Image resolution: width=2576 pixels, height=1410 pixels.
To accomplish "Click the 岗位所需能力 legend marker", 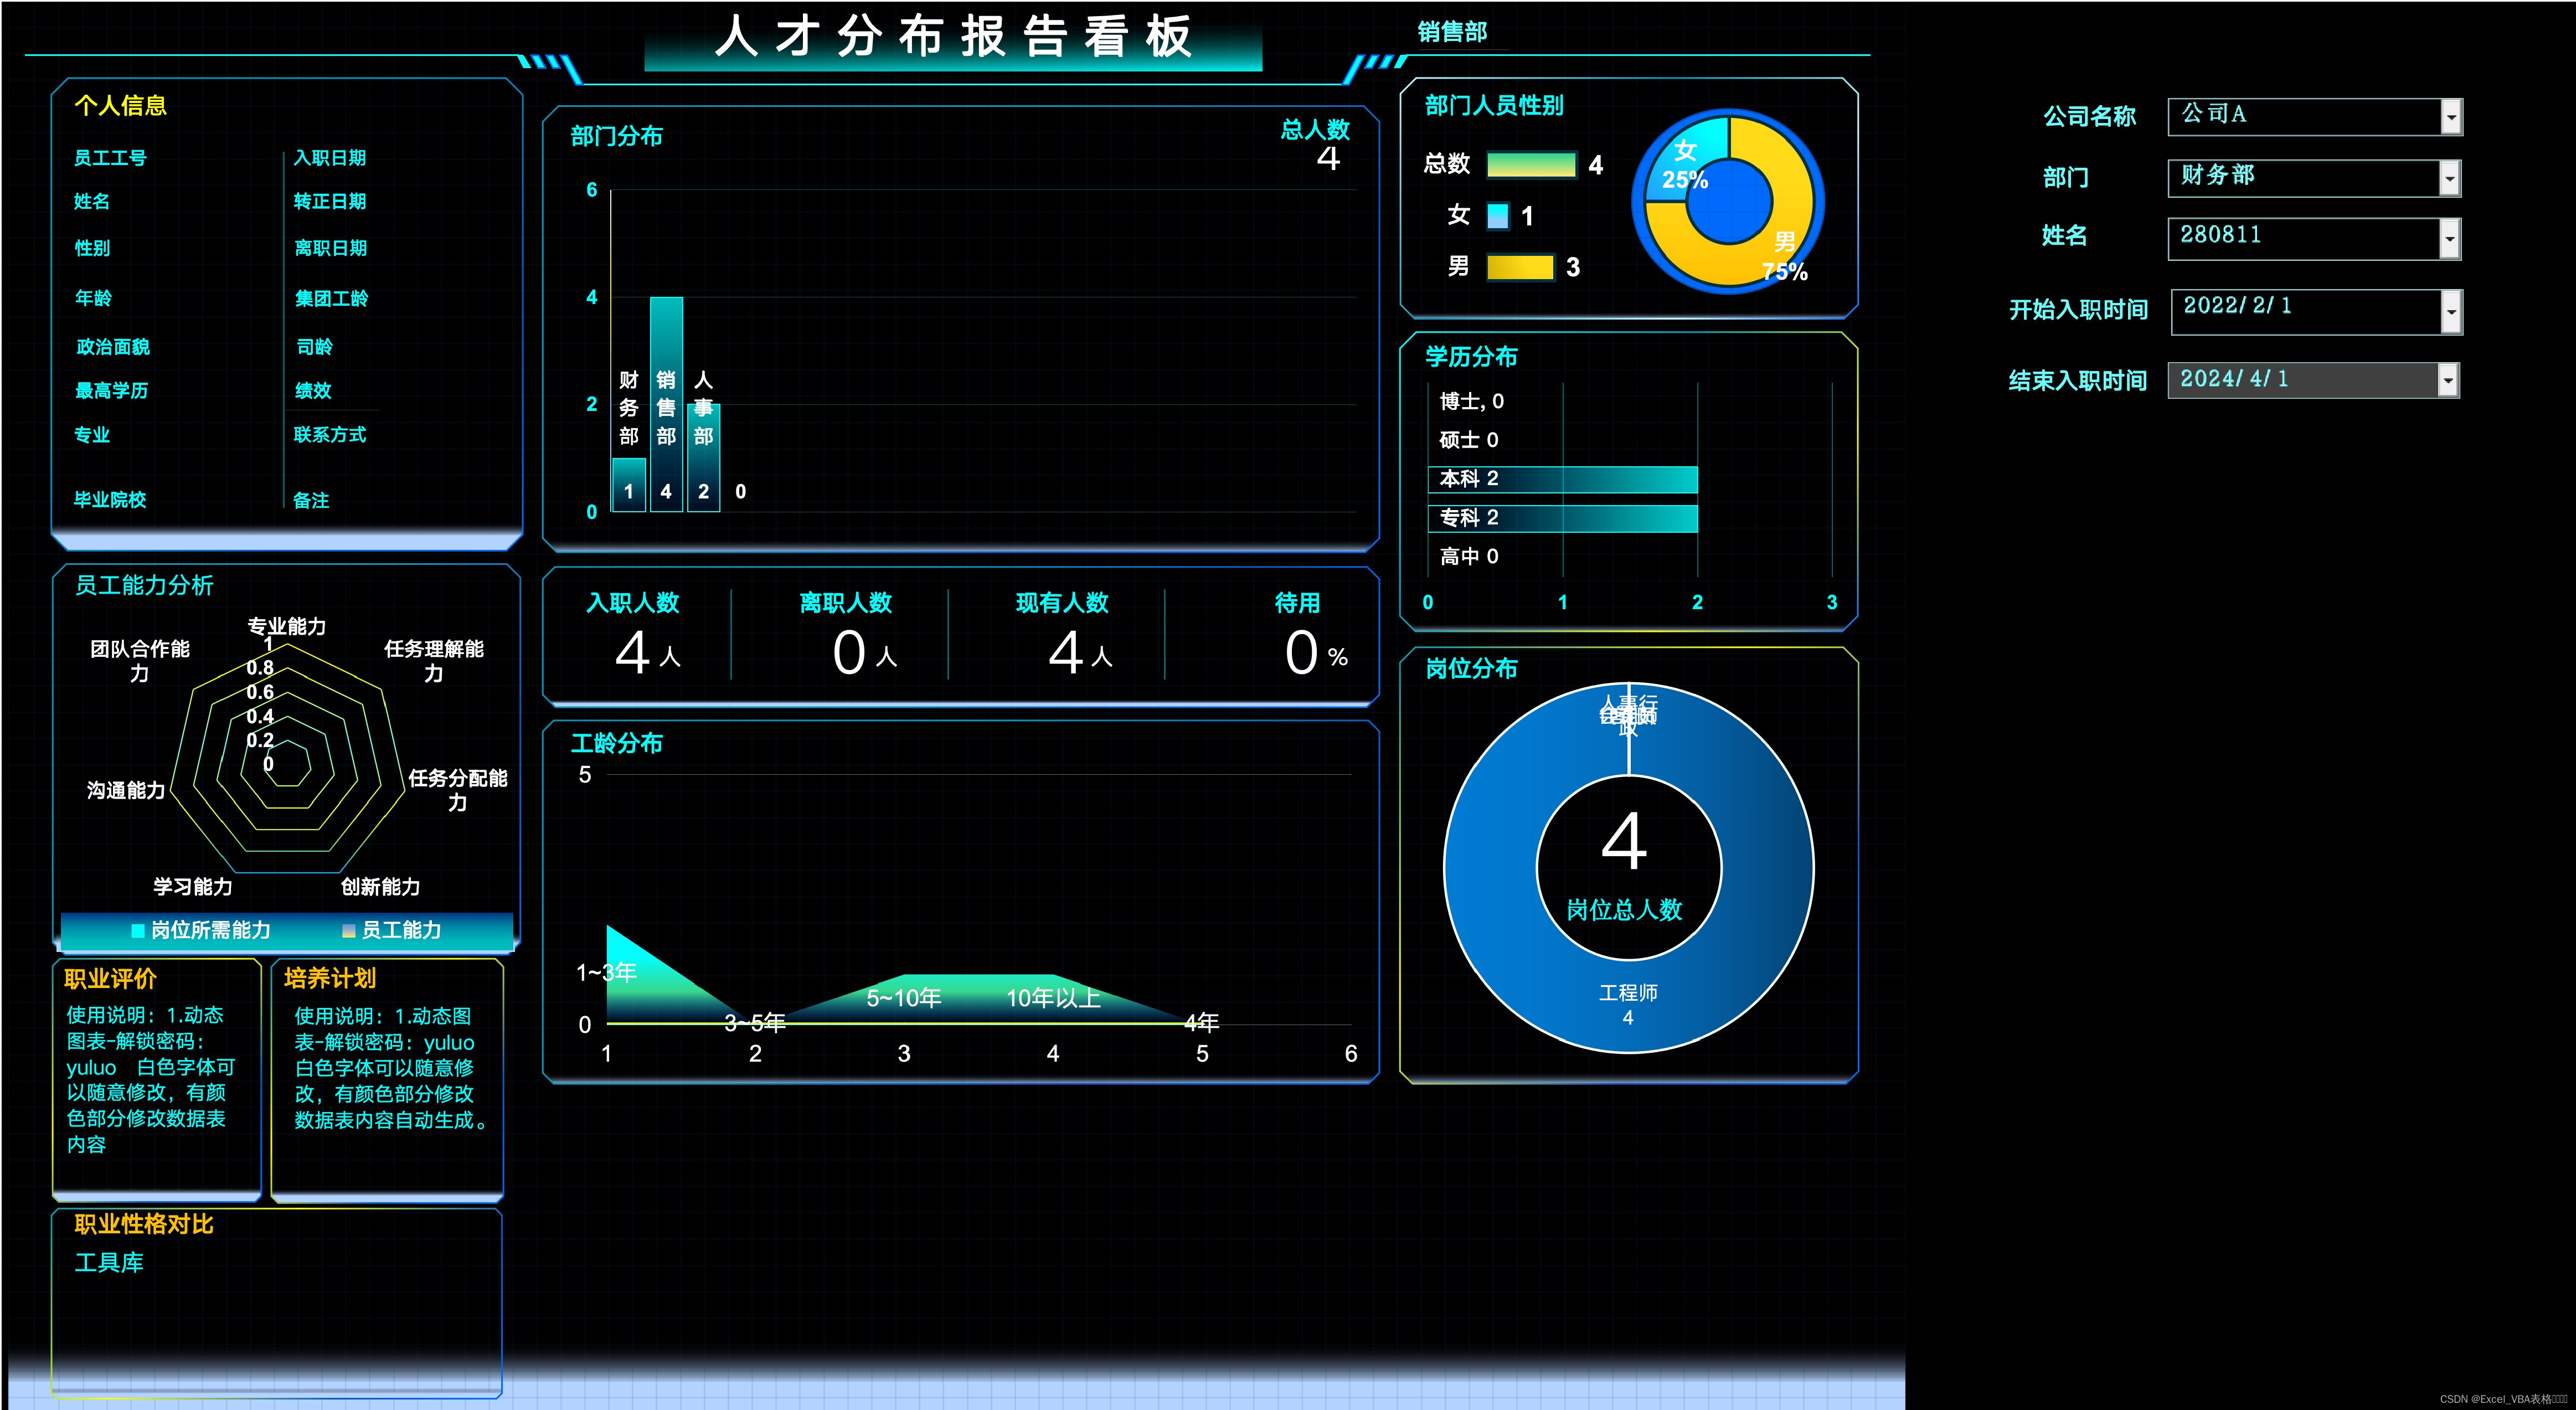I will (x=138, y=931).
